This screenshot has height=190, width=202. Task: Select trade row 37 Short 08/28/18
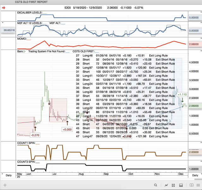coord(125,96)
